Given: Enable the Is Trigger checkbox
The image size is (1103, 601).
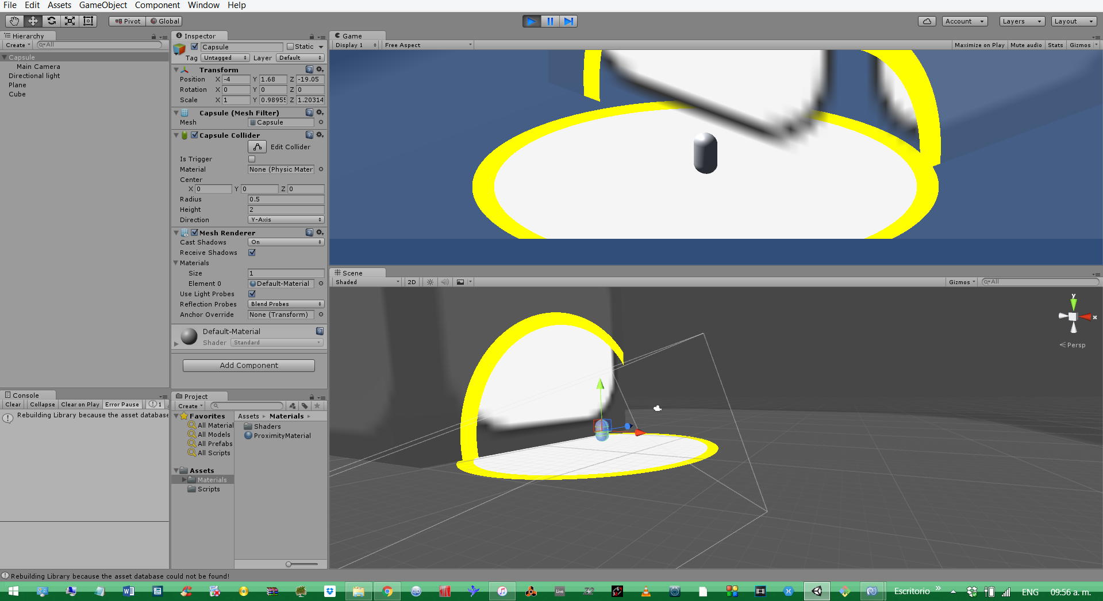Looking at the screenshot, I should coord(252,159).
